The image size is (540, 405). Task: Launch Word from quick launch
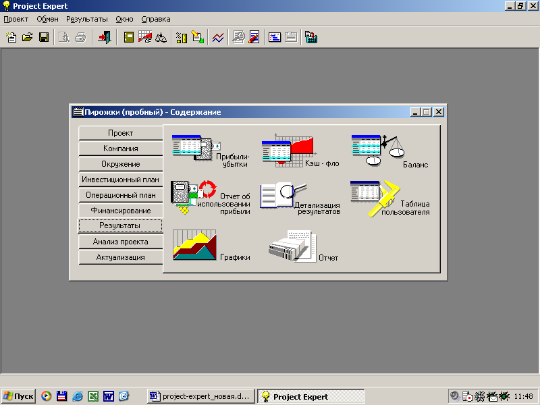pos(109,396)
